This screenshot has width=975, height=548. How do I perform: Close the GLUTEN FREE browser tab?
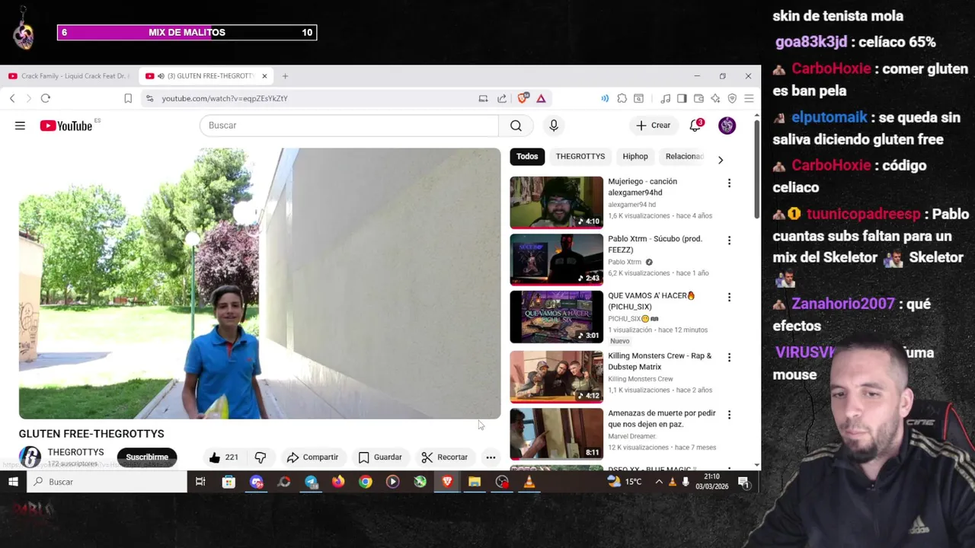(264, 76)
